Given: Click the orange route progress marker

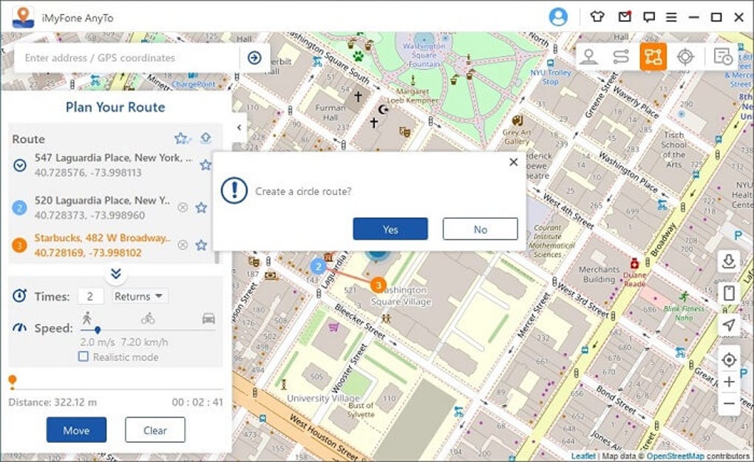Looking at the screenshot, I should pos(13,381).
